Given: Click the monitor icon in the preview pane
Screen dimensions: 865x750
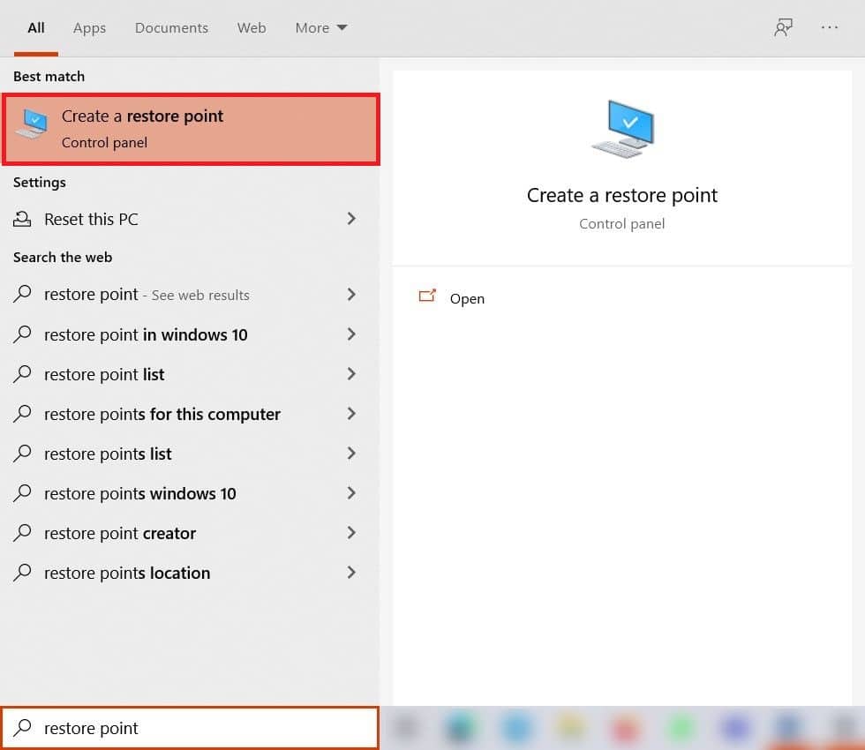Looking at the screenshot, I should click(623, 126).
